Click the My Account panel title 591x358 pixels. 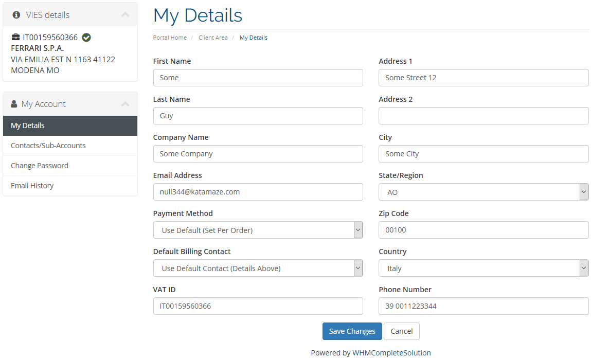[x=43, y=104]
